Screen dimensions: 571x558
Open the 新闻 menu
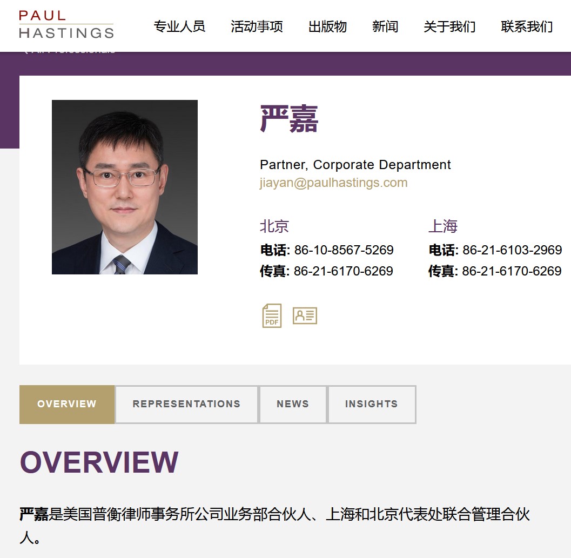click(x=385, y=26)
